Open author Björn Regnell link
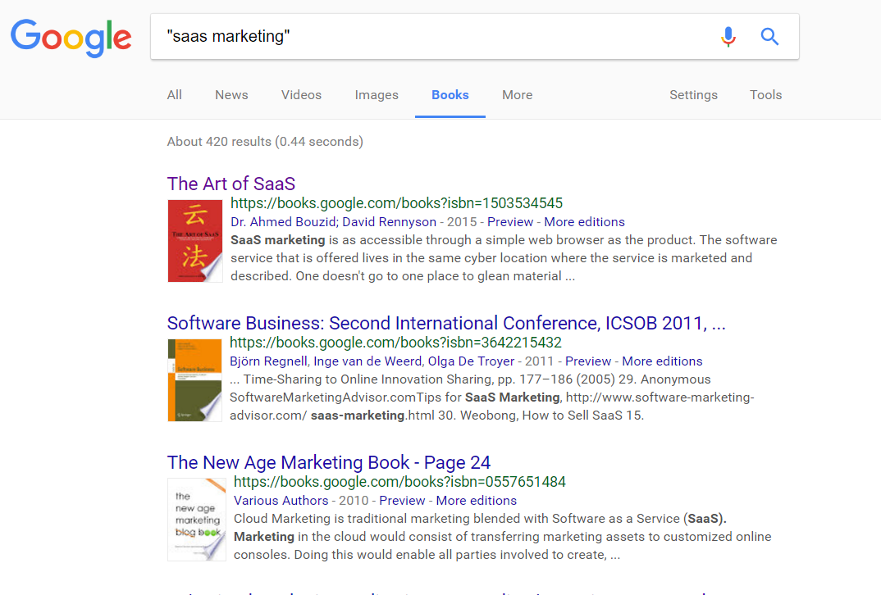Viewport: 881px width, 595px height. [268, 361]
